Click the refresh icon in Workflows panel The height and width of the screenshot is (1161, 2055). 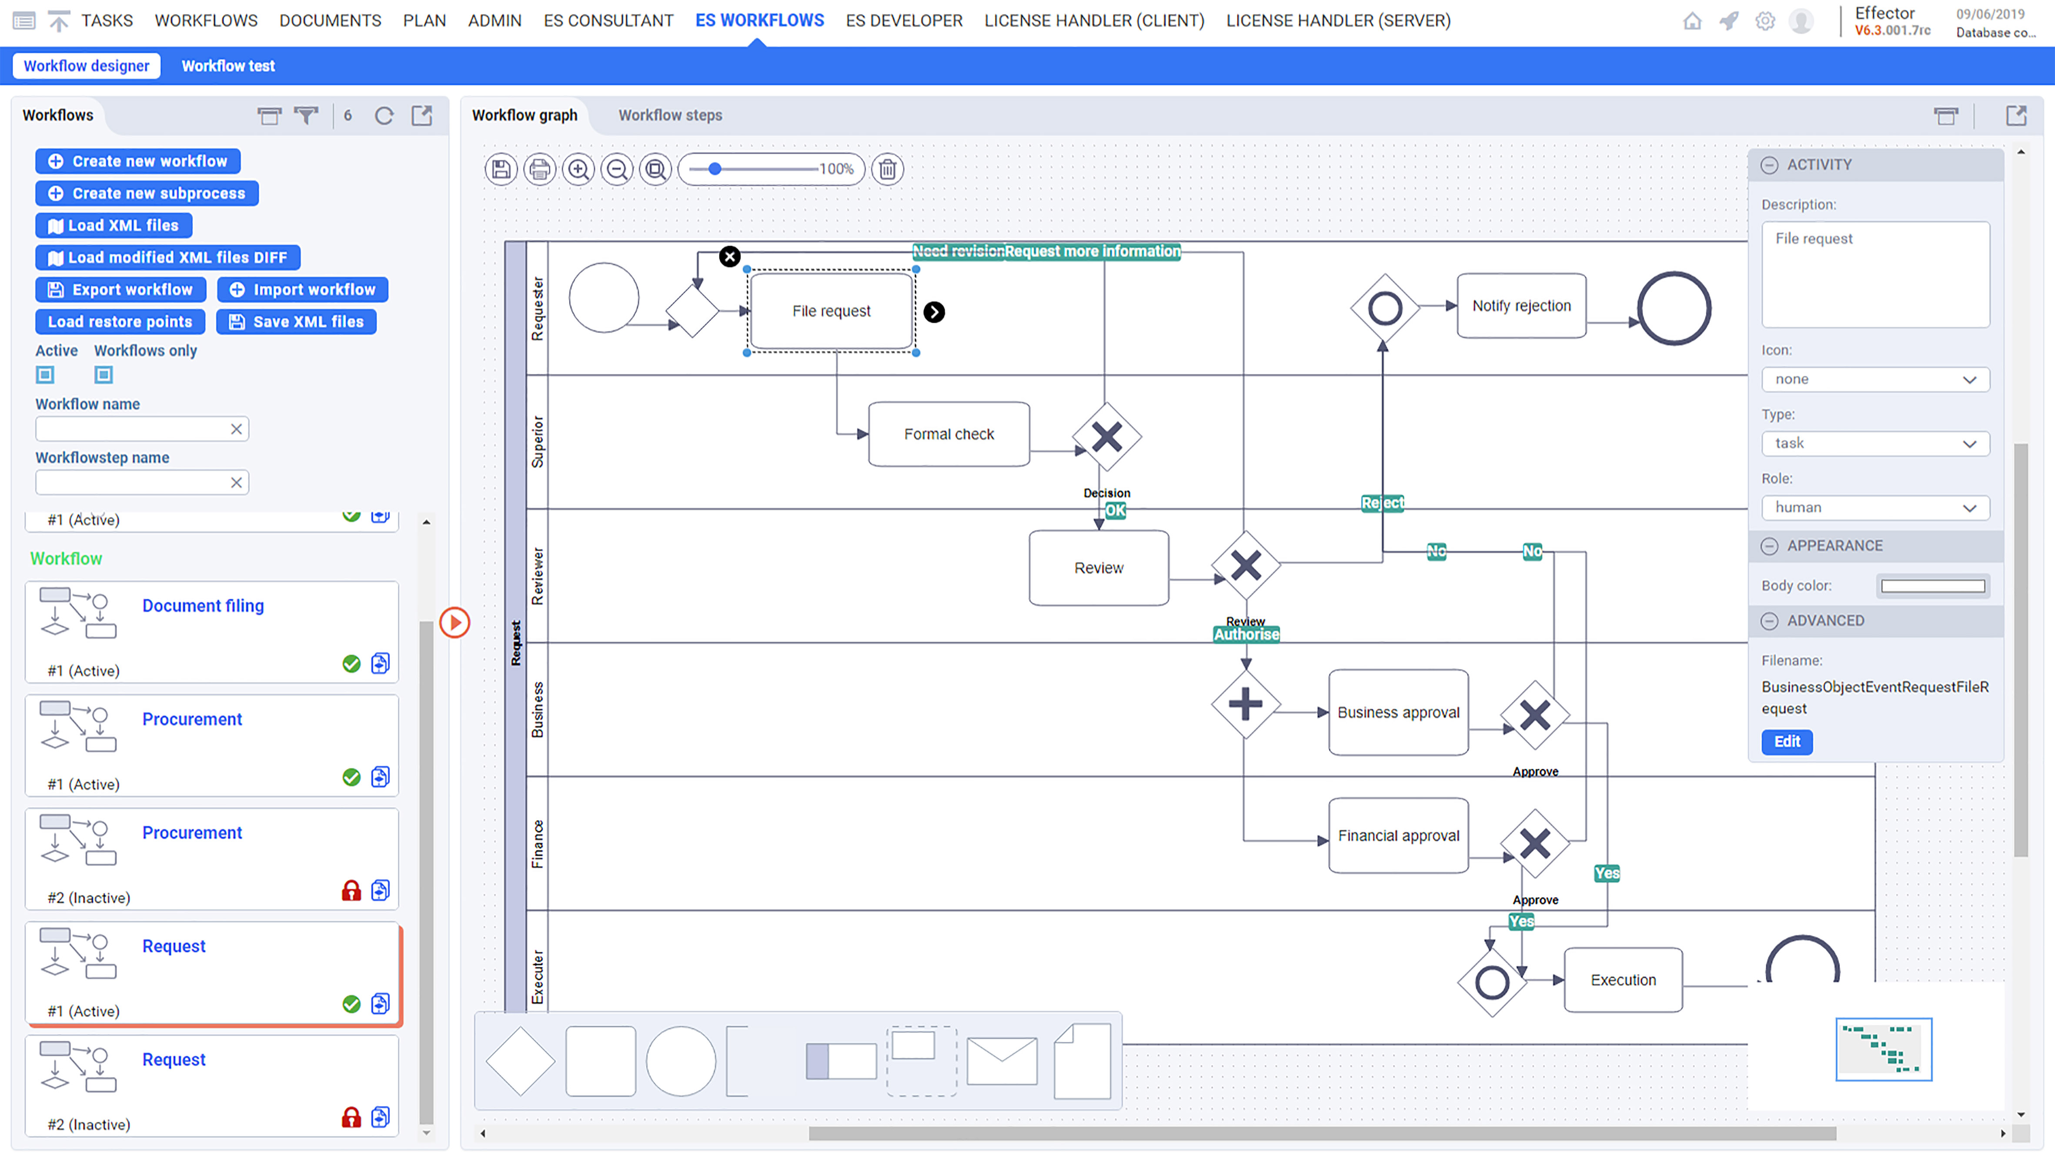(384, 117)
